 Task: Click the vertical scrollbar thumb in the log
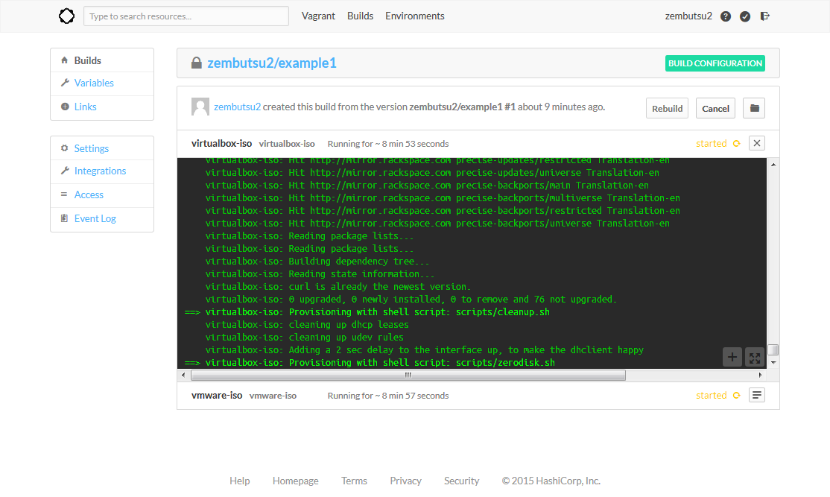pyautogui.click(x=773, y=350)
